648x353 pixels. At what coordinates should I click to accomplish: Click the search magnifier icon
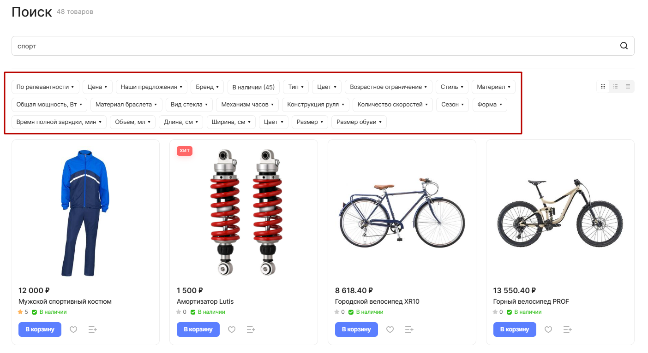[624, 46]
